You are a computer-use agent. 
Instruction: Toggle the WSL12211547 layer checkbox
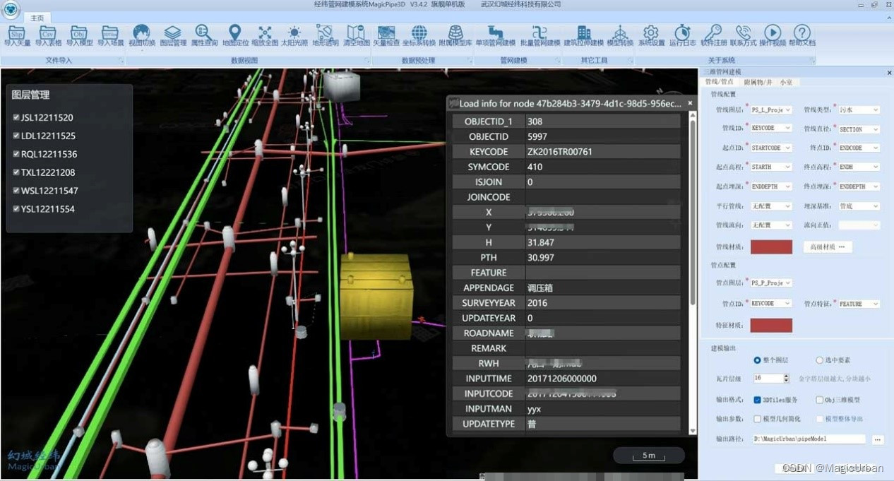coord(16,191)
